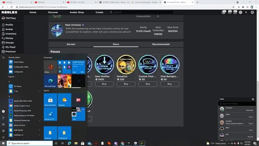Screen dimensions: 259x146
Task: Click the chat search friends field
Action: click(237, 104)
